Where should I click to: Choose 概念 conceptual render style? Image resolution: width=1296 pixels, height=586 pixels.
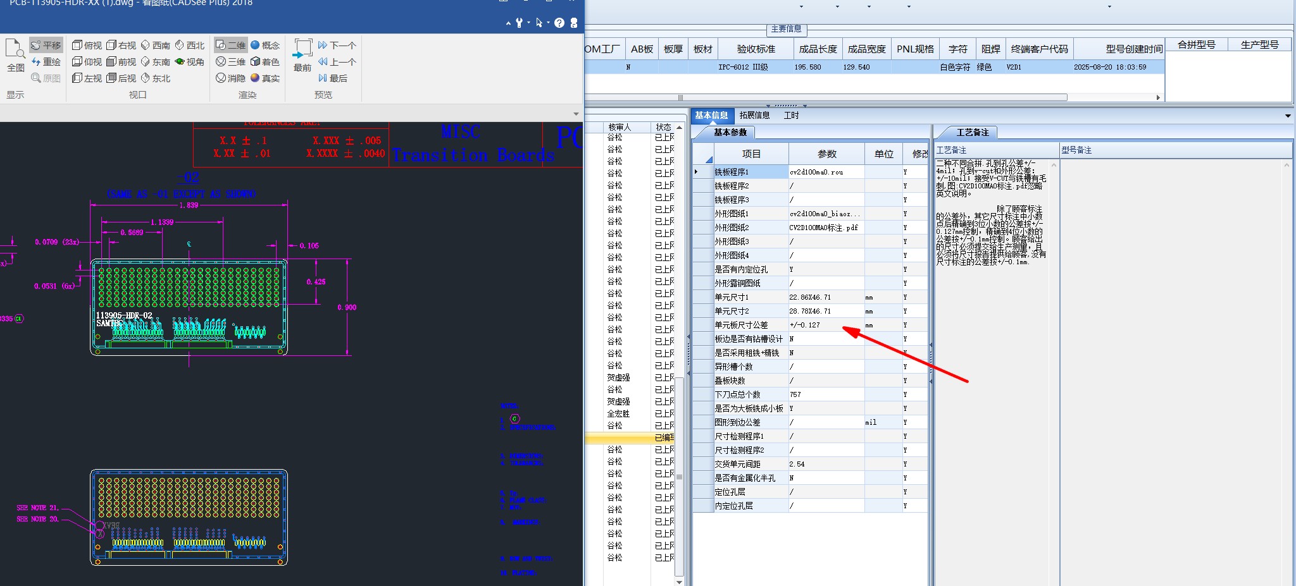click(x=265, y=46)
